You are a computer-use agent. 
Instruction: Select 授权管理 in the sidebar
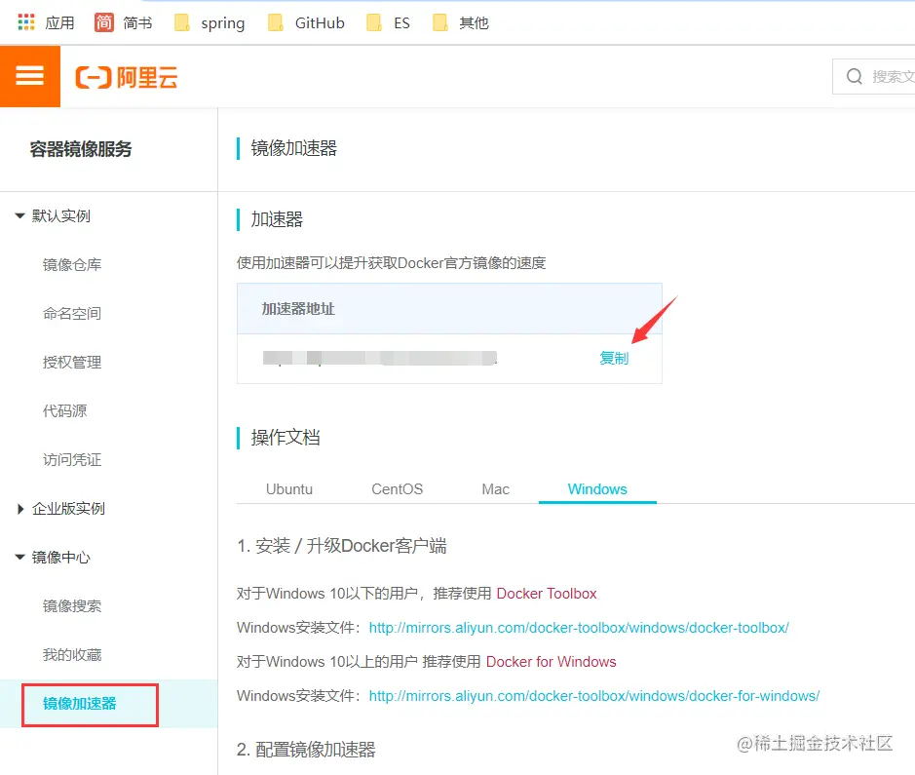pyautogui.click(x=71, y=362)
